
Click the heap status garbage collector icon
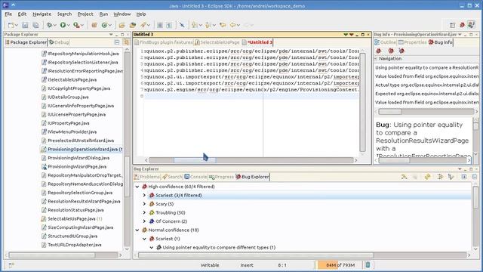tap(368, 265)
